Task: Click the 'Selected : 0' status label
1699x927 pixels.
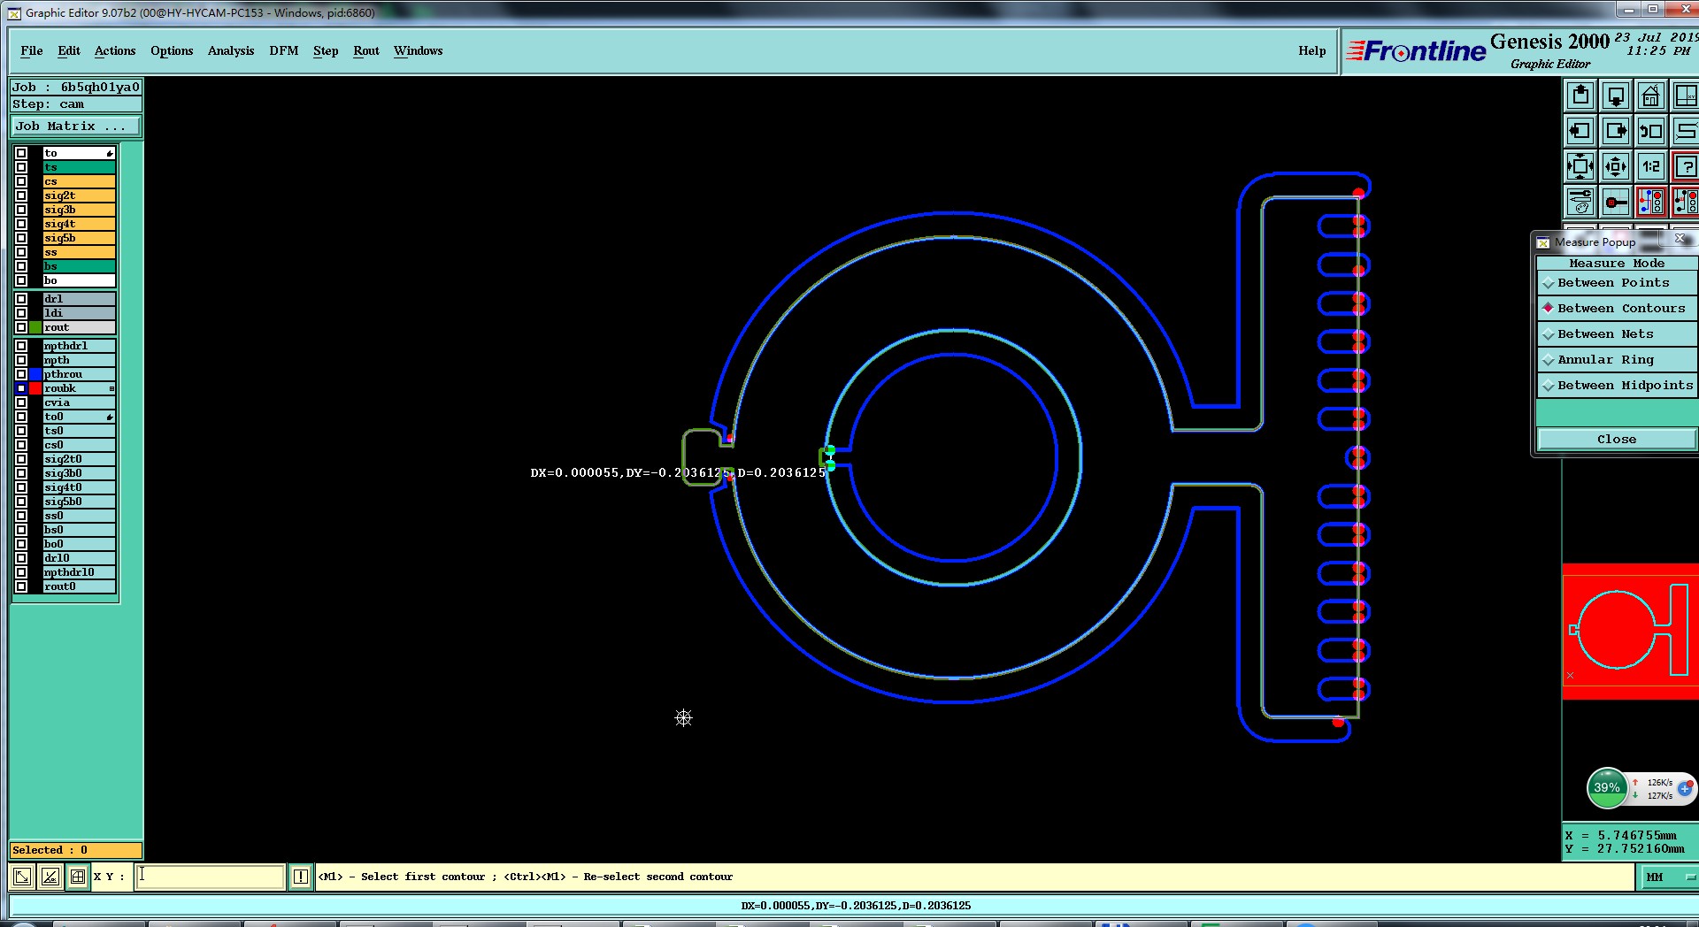Action: 75,850
